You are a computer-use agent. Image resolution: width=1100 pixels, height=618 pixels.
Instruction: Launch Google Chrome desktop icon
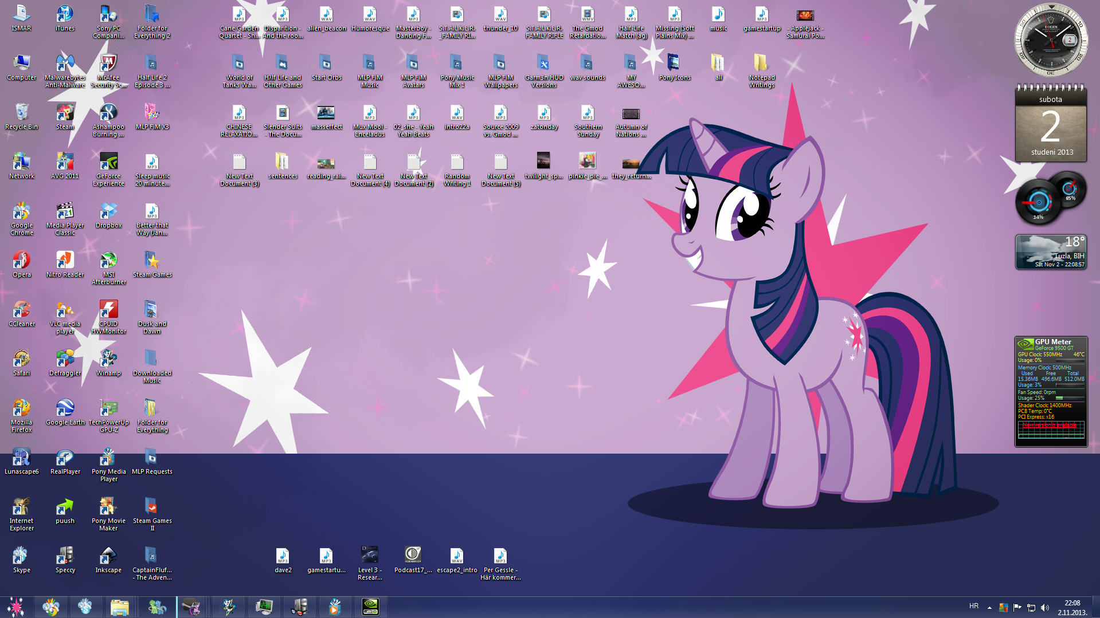point(21,219)
